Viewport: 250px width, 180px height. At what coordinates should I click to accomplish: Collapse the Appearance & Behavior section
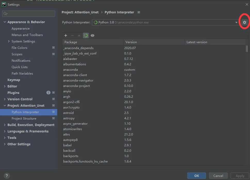[5, 22]
